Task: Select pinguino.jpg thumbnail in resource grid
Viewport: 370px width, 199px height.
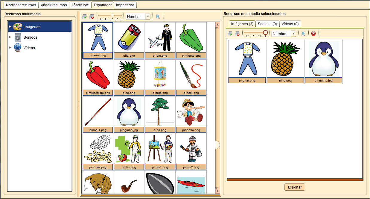Action: pos(129,115)
